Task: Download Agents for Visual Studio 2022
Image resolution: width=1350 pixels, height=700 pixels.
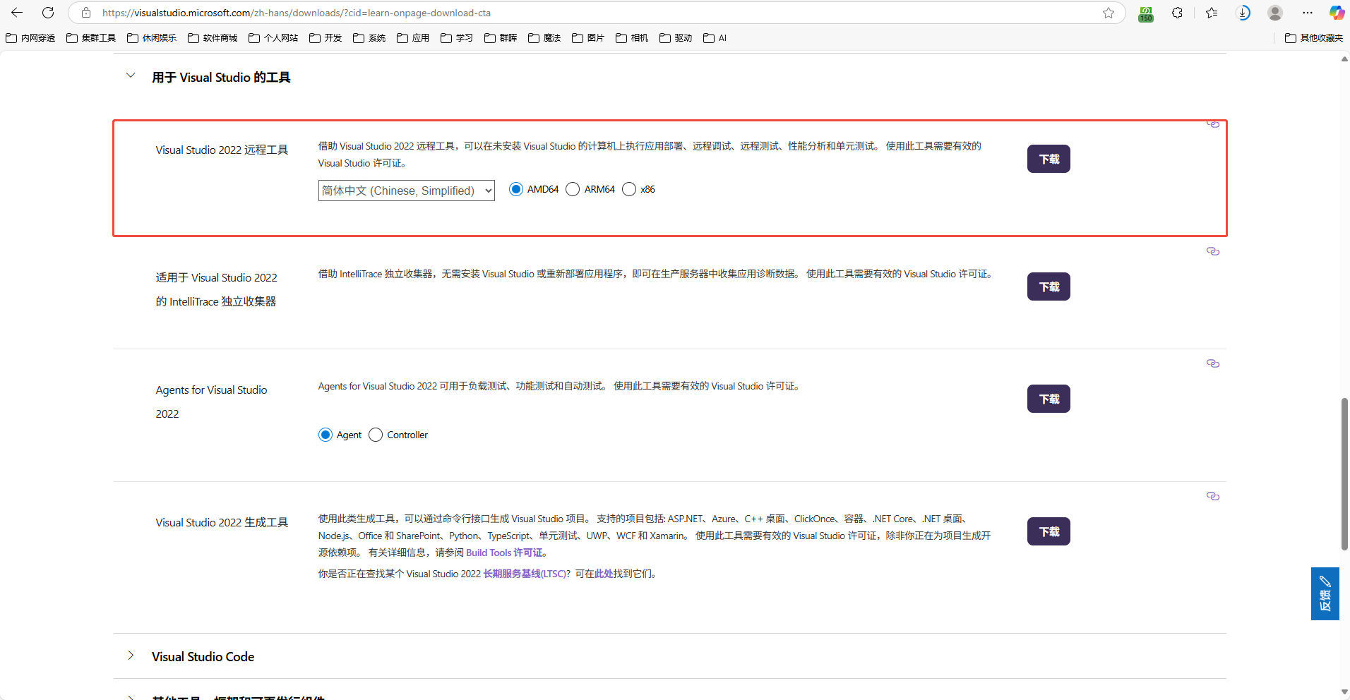Action: click(1049, 399)
